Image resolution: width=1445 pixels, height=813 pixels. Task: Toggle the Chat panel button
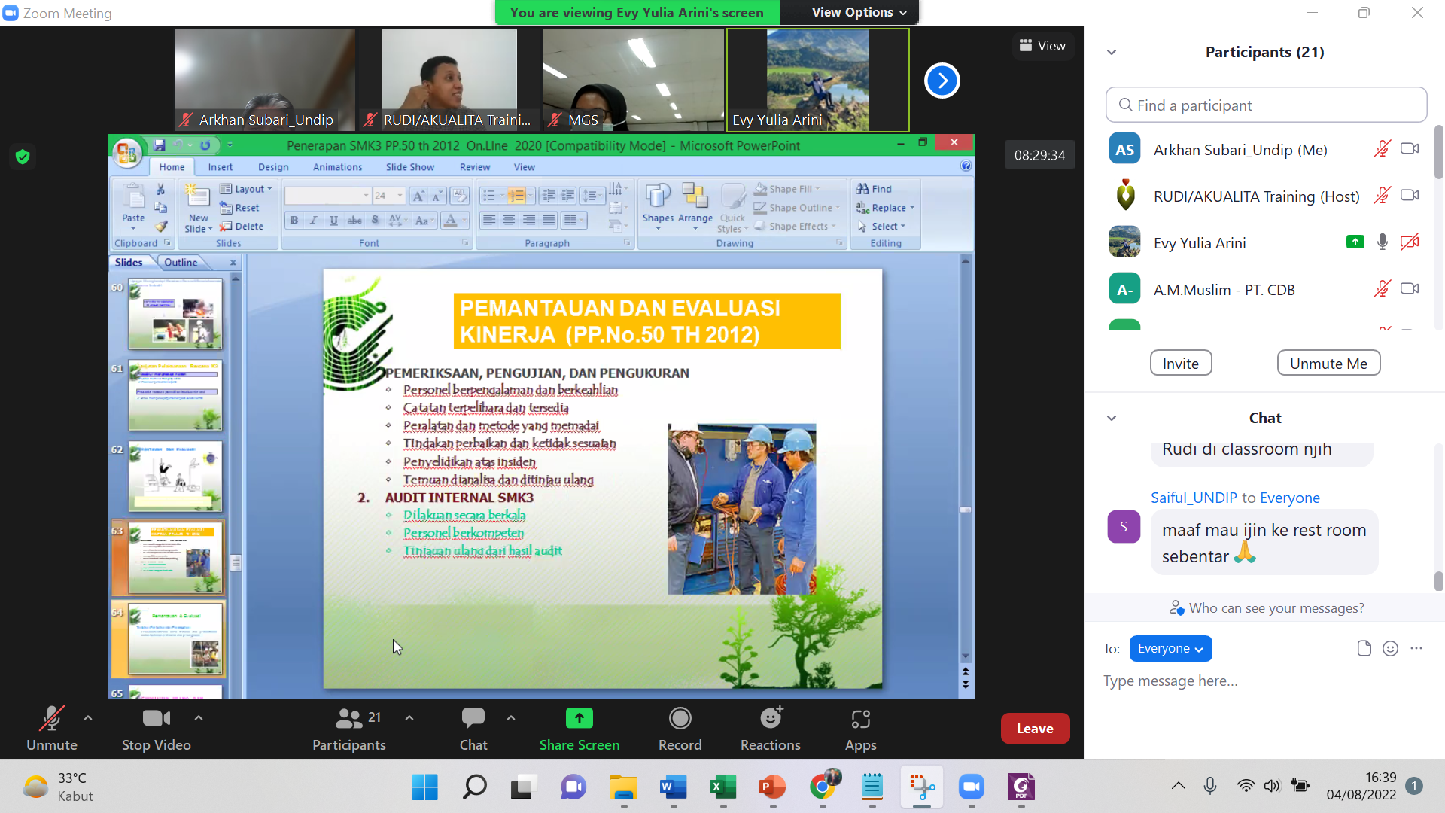tap(473, 720)
